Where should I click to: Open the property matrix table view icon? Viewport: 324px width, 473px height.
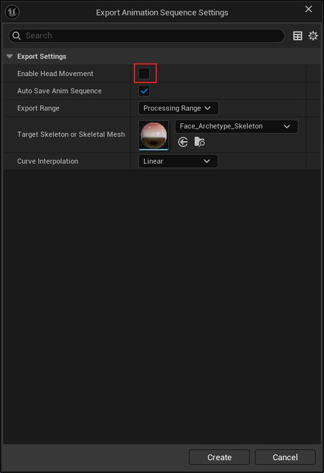point(297,36)
